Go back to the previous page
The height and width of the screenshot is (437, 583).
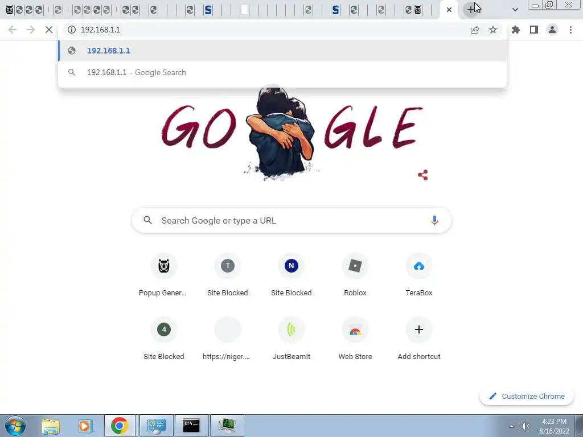point(13,30)
